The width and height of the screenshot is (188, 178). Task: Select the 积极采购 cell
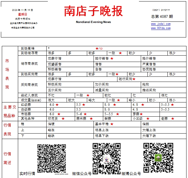70,85
